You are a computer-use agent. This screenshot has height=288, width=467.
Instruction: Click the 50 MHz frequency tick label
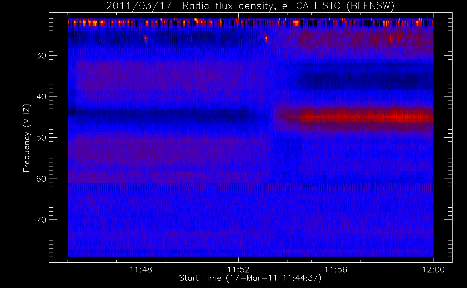(x=41, y=138)
